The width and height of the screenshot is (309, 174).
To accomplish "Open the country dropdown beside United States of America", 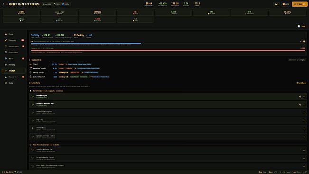I will click(x=7, y=4).
